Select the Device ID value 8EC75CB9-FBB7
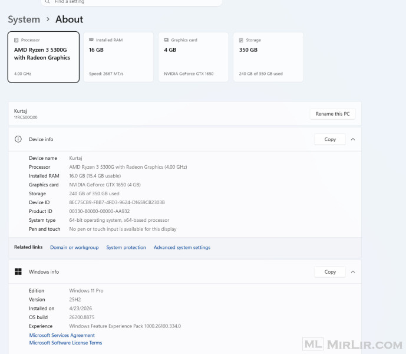 (117, 202)
